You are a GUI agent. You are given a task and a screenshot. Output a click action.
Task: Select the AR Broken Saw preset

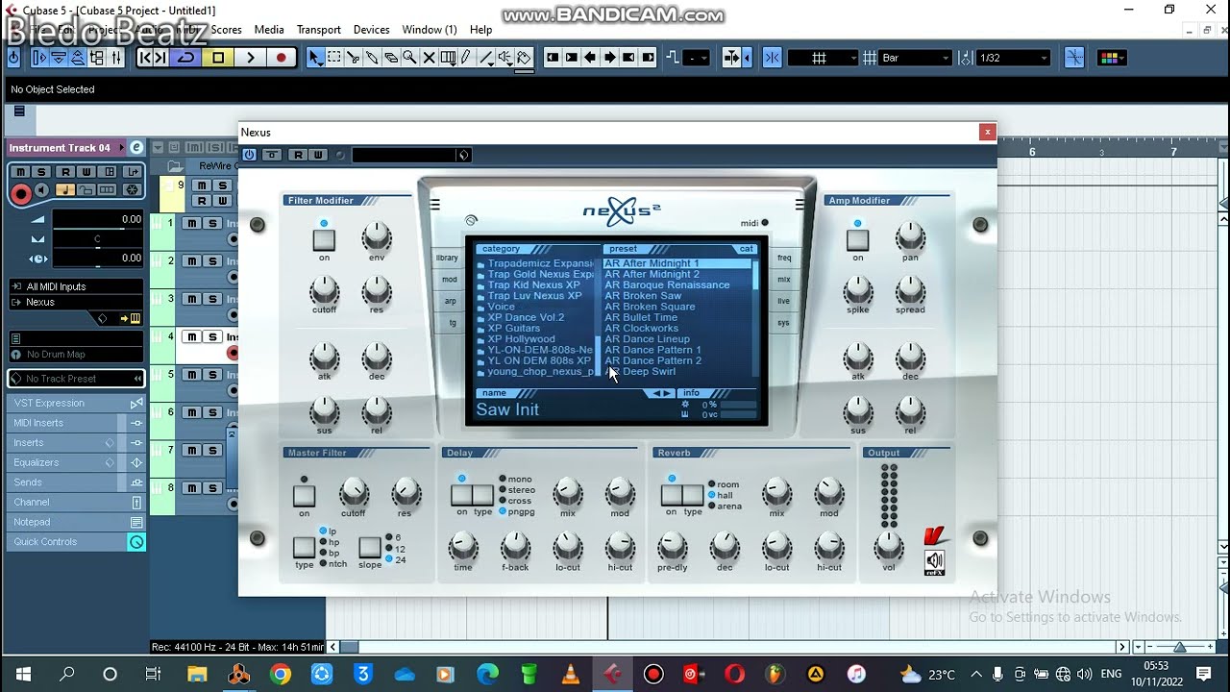coord(643,296)
